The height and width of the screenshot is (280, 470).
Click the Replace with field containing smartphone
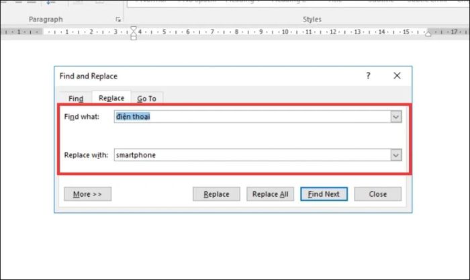coord(252,155)
